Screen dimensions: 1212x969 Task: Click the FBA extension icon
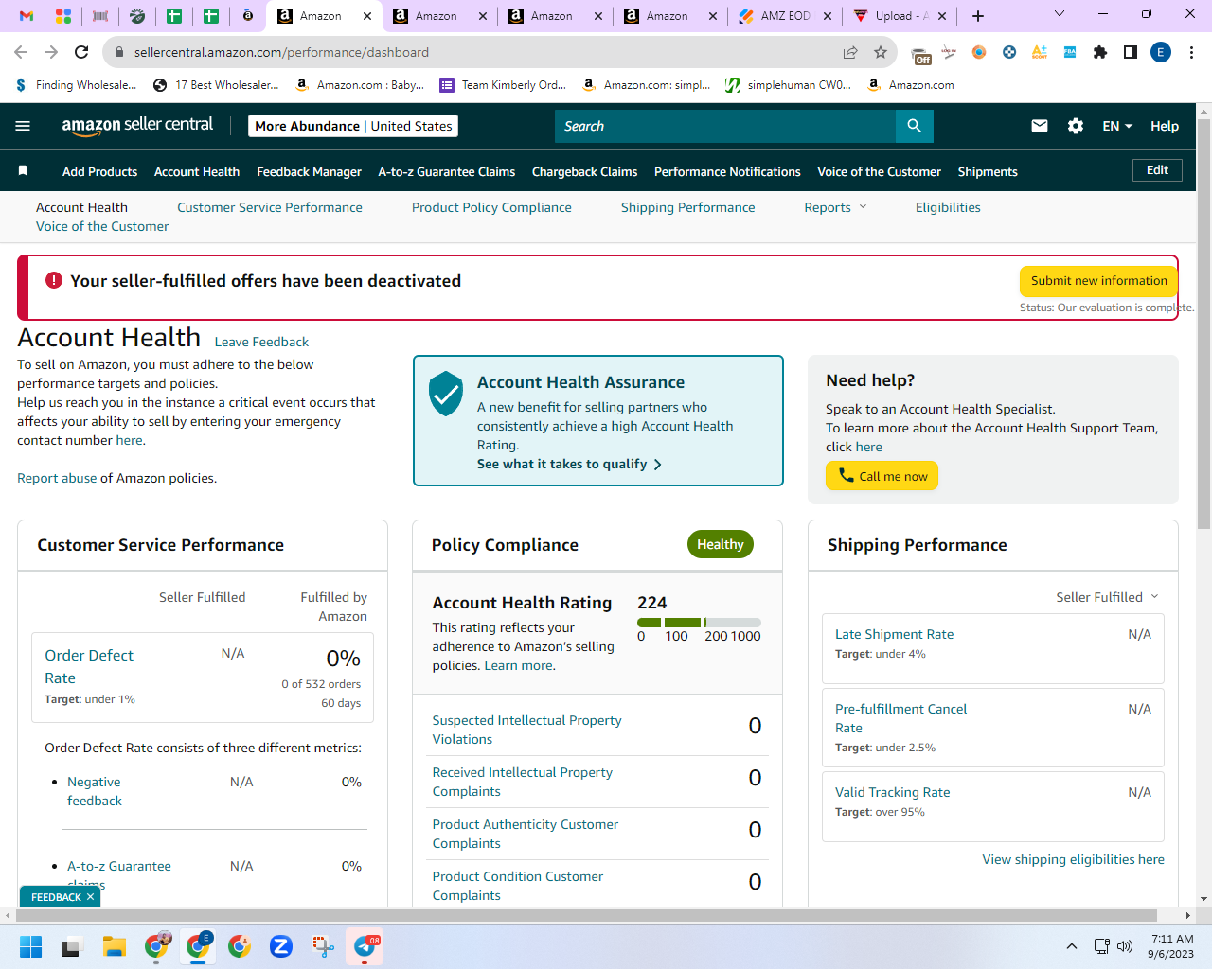coord(1070,52)
